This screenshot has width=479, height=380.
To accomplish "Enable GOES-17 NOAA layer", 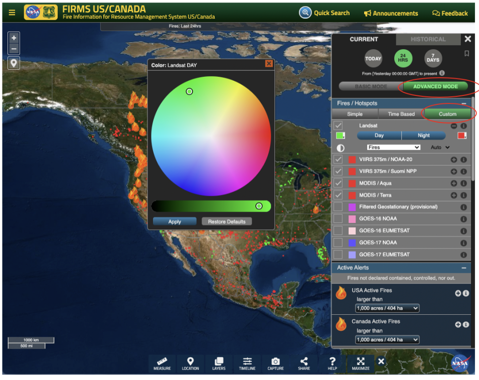I will click(338, 242).
